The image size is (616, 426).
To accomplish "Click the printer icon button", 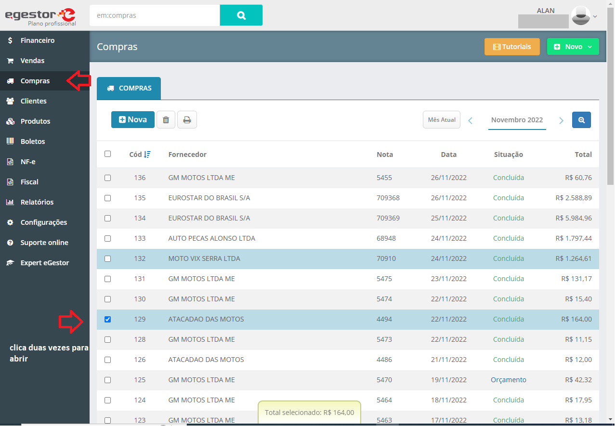I will [x=187, y=120].
